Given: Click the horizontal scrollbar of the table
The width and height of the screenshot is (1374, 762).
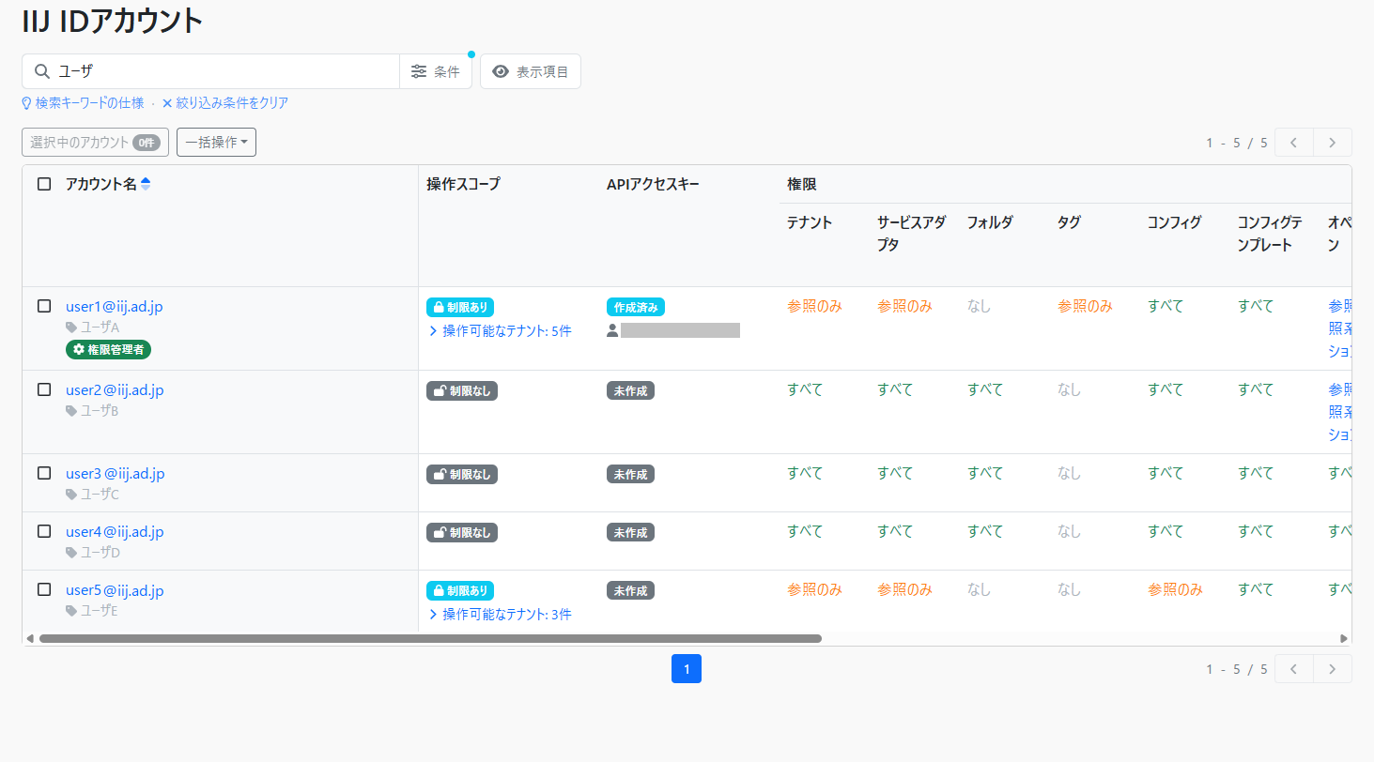Looking at the screenshot, I should pos(430,638).
